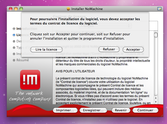Select the Destination step bullet
The image size is (167, 124).
point(14,41)
